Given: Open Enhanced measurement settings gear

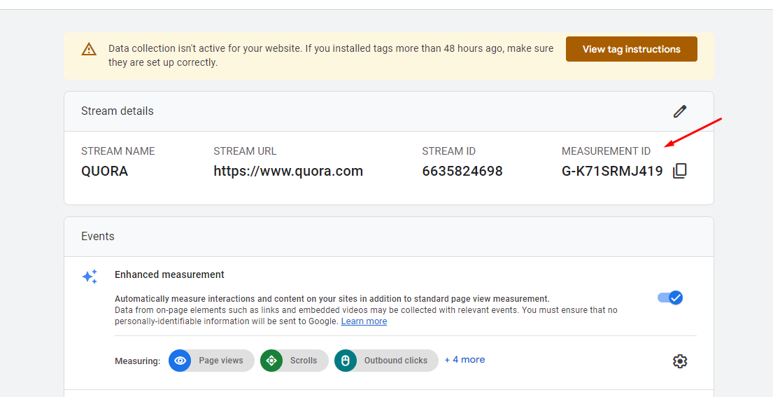Looking at the screenshot, I should pyautogui.click(x=679, y=361).
